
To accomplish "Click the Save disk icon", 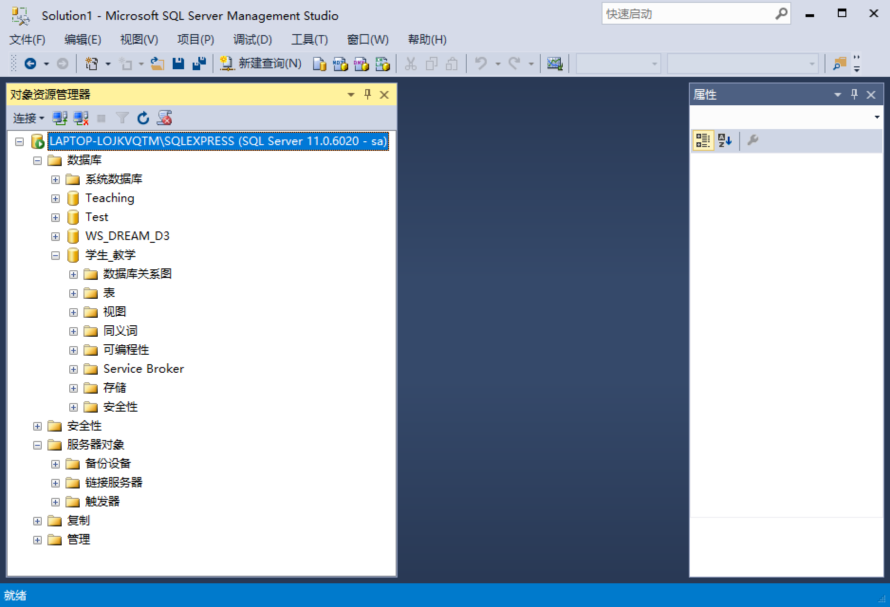I will click(x=178, y=64).
